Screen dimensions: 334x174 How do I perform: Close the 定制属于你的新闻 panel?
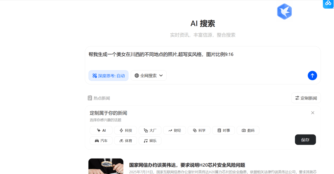coord(313,113)
